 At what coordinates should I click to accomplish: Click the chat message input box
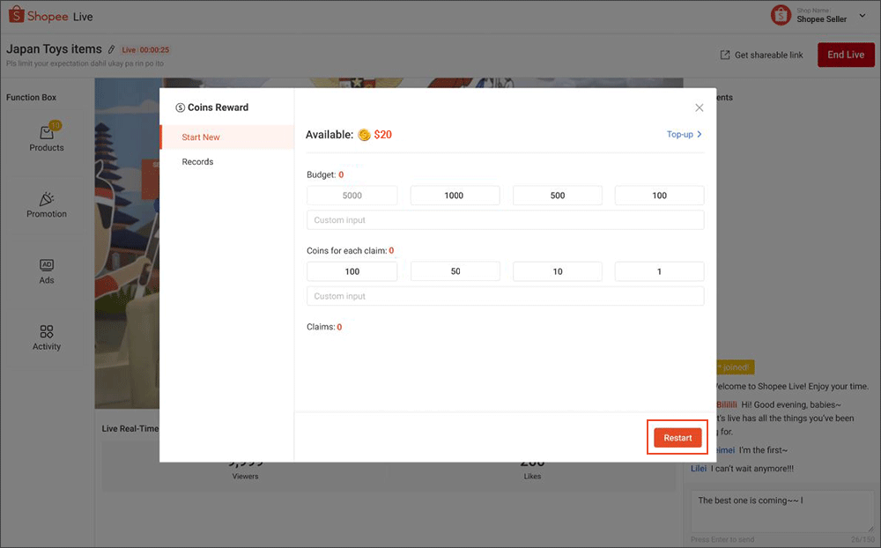(781, 511)
